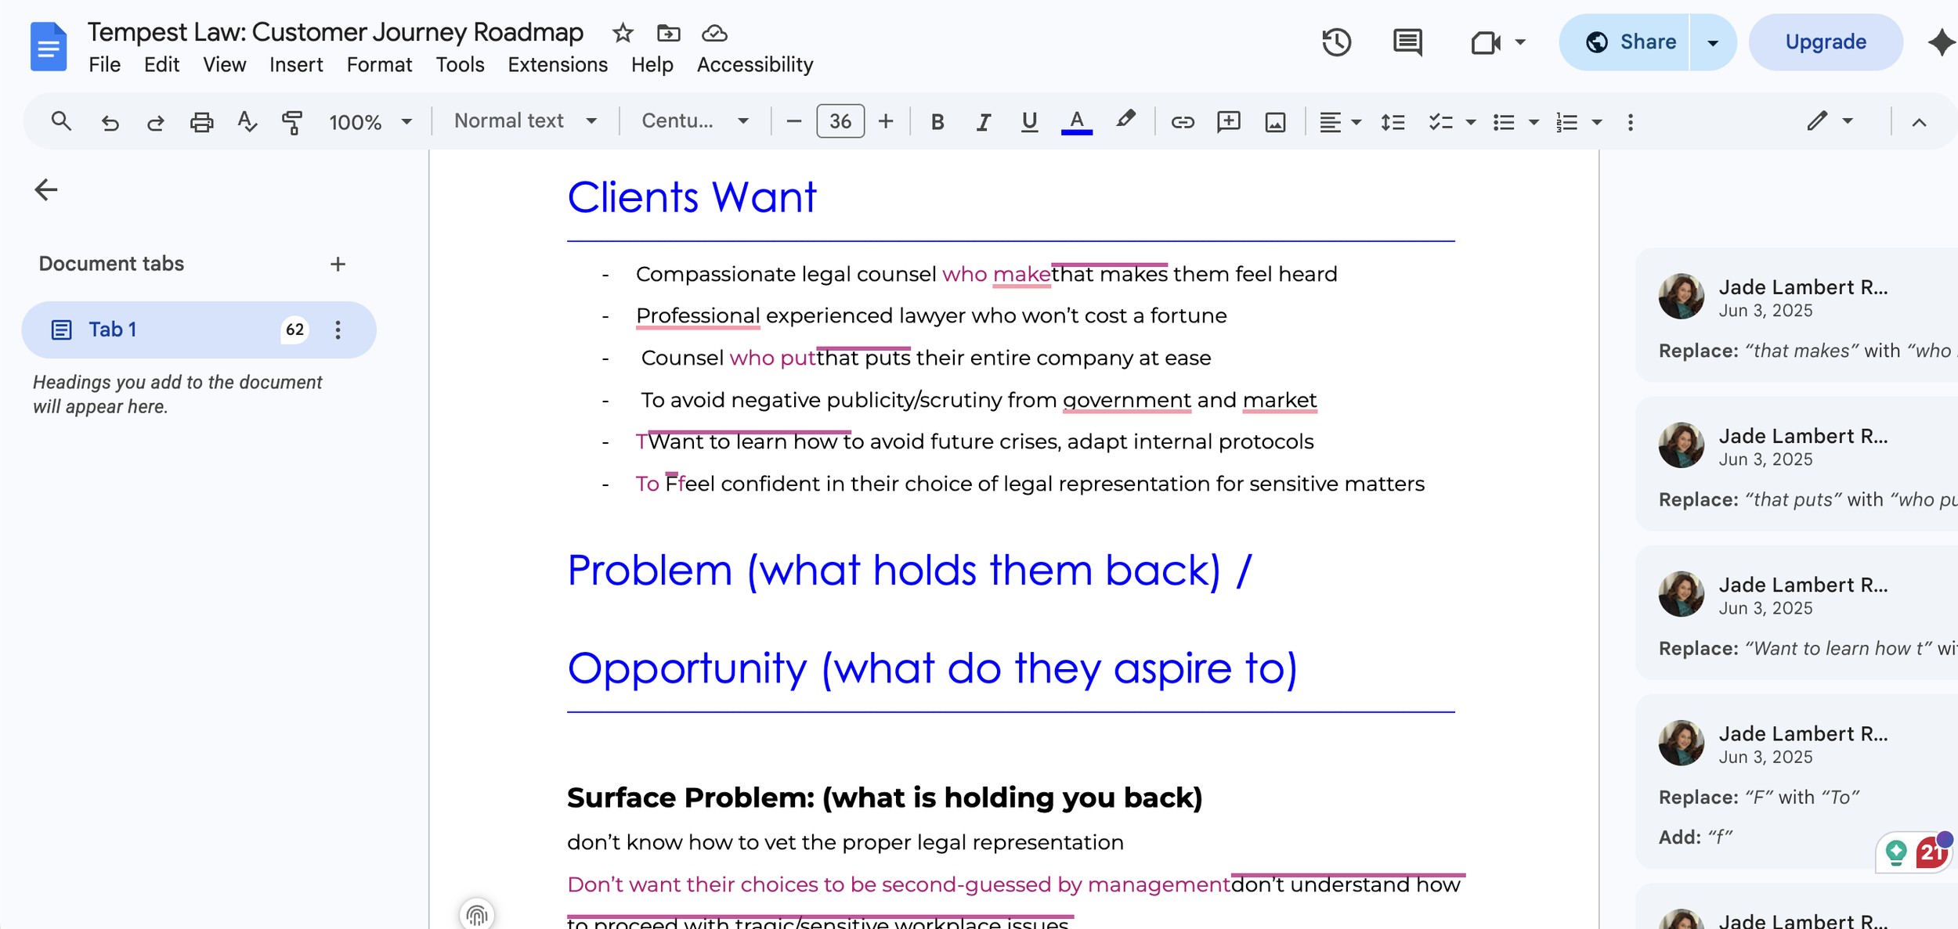
Task: View cloud save status
Action: point(714,33)
